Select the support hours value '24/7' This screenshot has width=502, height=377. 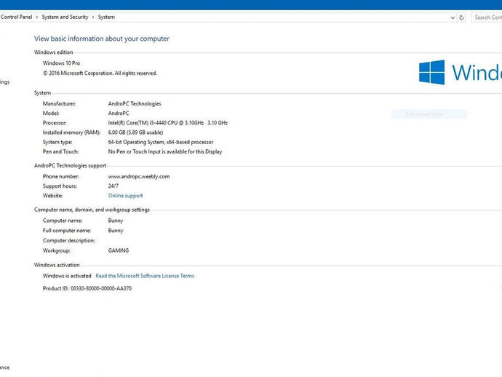click(x=113, y=186)
